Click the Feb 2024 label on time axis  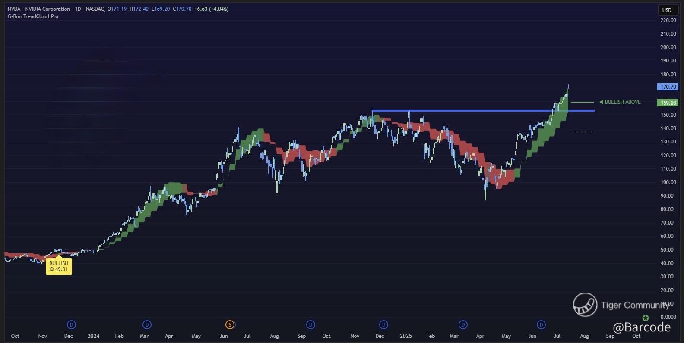click(x=119, y=336)
